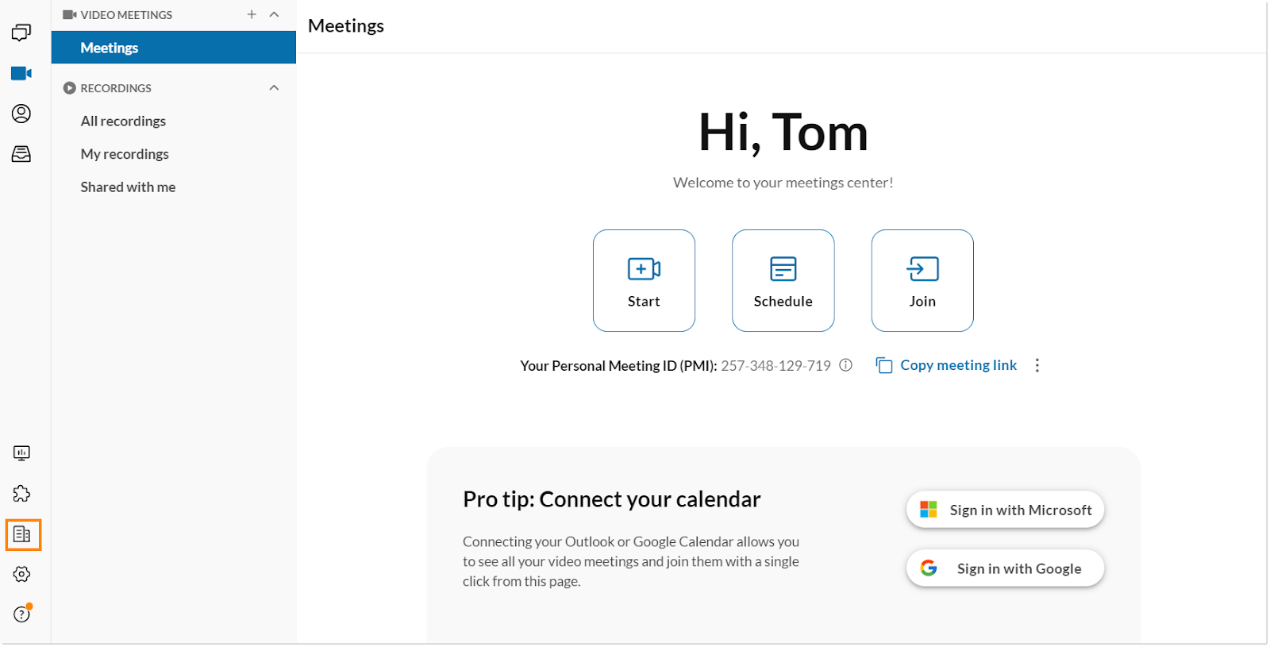Open the highlighted Resource Center icon
1270x647 pixels.
pos(23,533)
